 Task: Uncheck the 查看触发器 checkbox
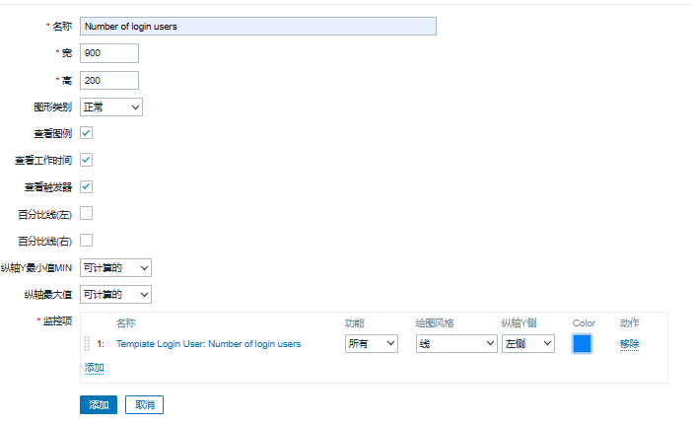click(86, 186)
